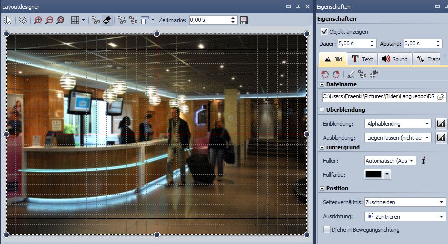448x244 pixels.
Task: Collapse the Überblendung section
Action: coord(322,110)
